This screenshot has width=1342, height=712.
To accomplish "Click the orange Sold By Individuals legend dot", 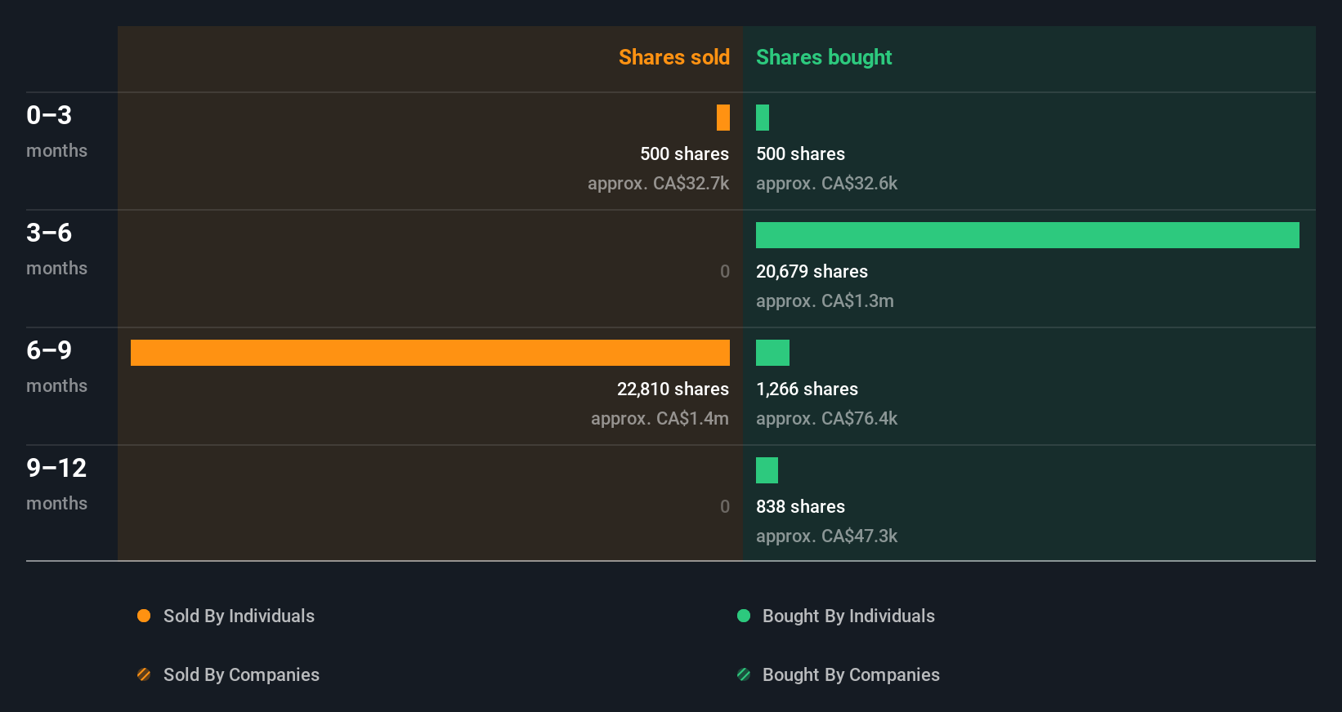I will coord(144,616).
